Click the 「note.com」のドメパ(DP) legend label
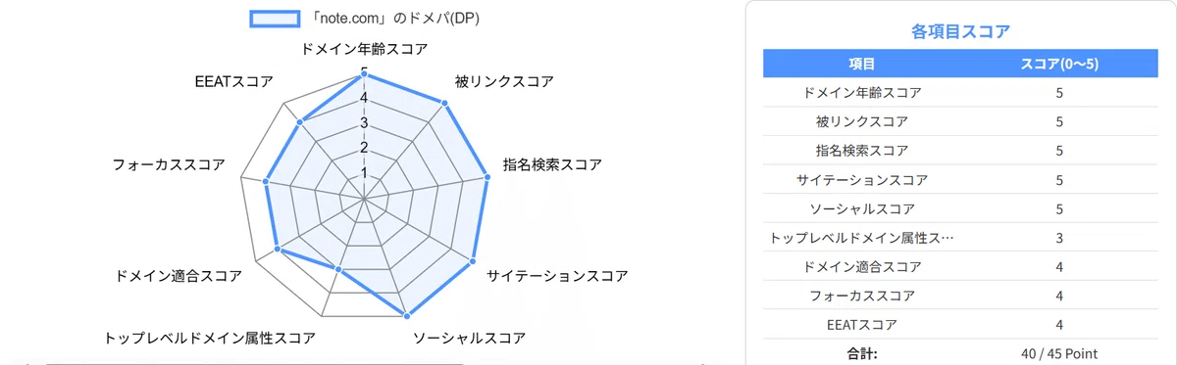This screenshot has width=1177, height=365. coord(392,19)
